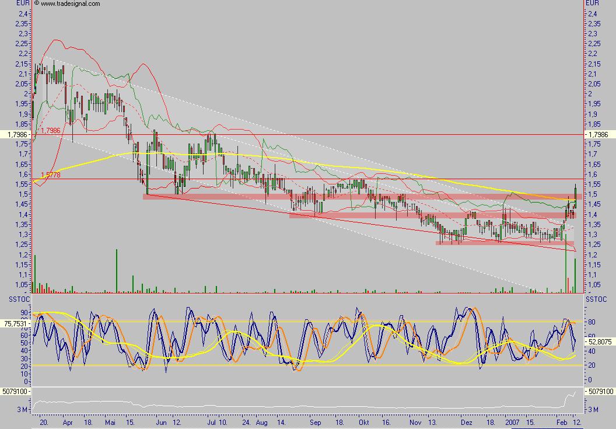The height and width of the screenshot is (429, 616).
Task: Select the Mai marker on date axis
Action: [111, 421]
